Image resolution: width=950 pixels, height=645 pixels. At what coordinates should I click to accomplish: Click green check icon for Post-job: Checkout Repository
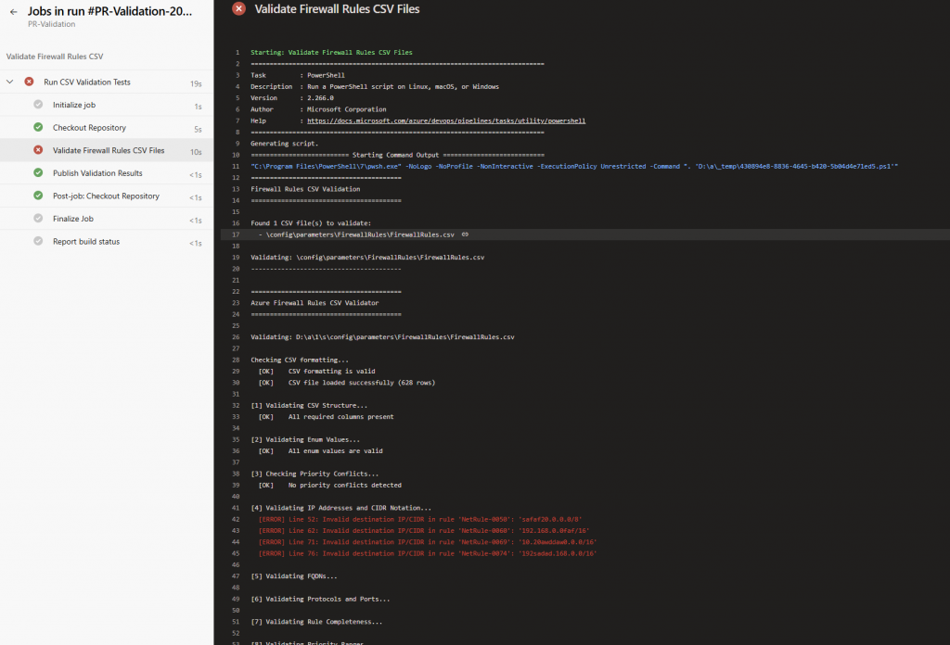pyautogui.click(x=38, y=196)
